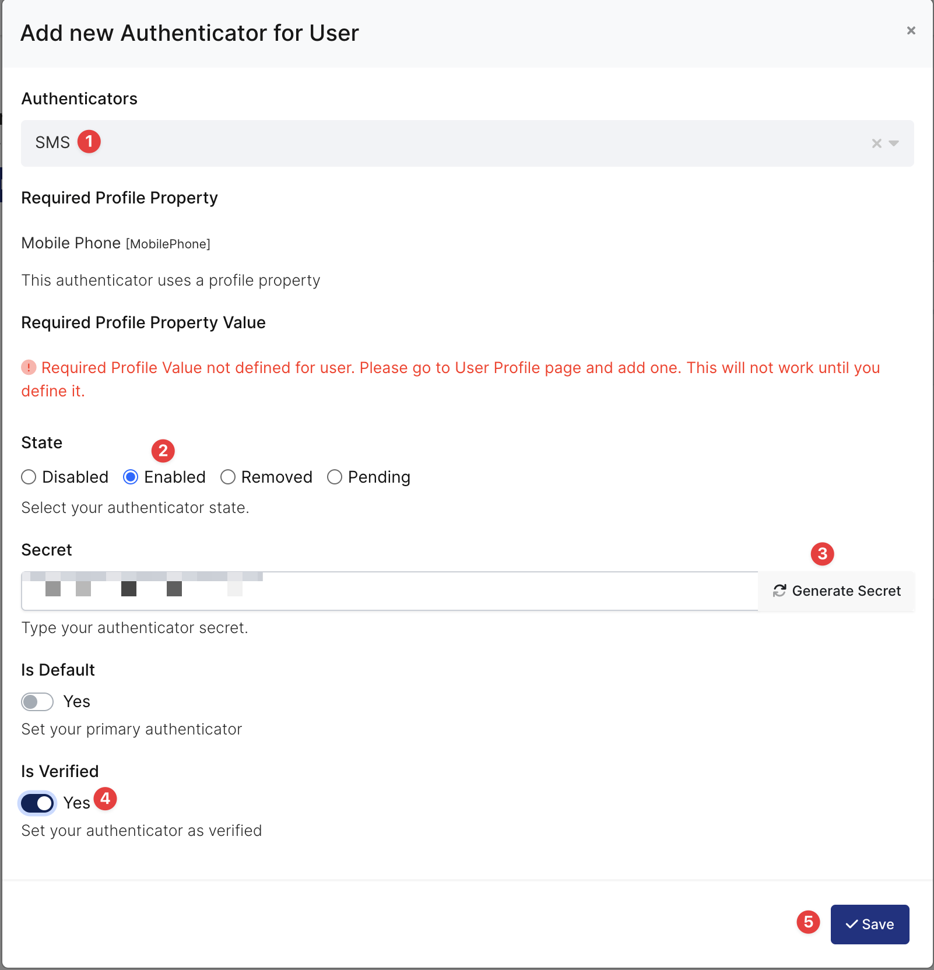Open the SMS authenticators combo box
934x970 pixels.
point(467,143)
